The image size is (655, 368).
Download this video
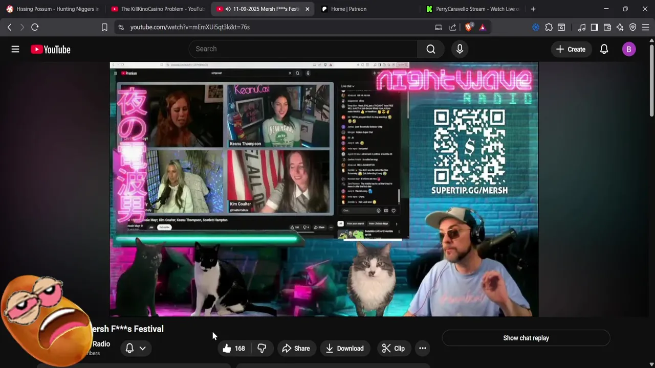pyautogui.click(x=344, y=349)
